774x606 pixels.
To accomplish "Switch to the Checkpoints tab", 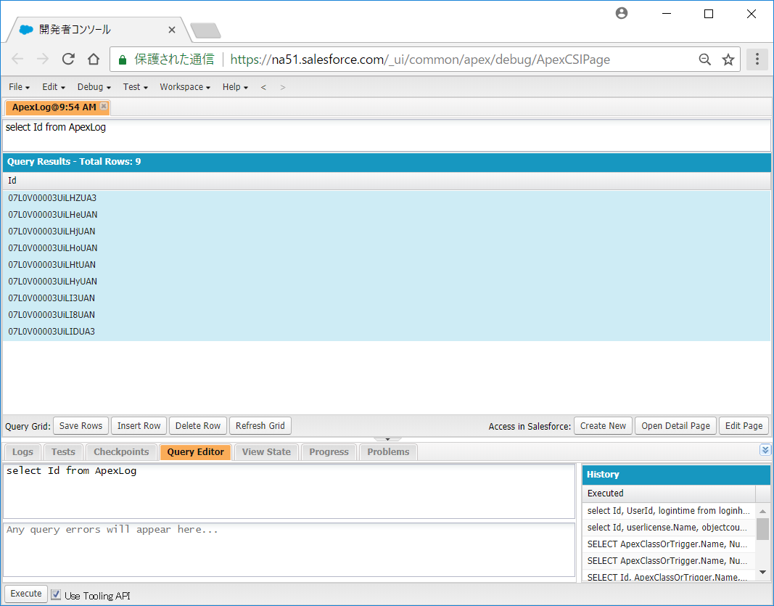I will point(121,452).
